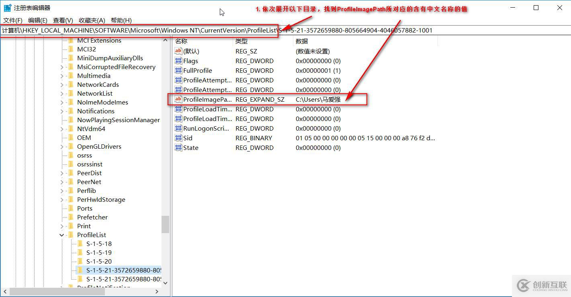Click the vertical scrollbar thumb in tree
The height and width of the screenshot is (297, 571).
click(165, 224)
